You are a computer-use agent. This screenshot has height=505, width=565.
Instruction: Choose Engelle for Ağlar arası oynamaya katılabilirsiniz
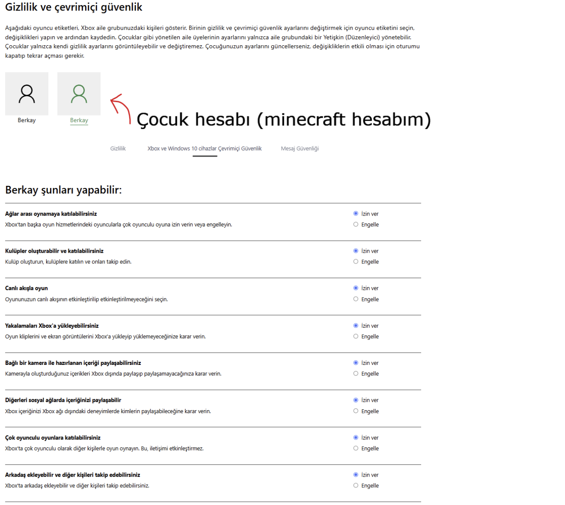[x=356, y=224]
